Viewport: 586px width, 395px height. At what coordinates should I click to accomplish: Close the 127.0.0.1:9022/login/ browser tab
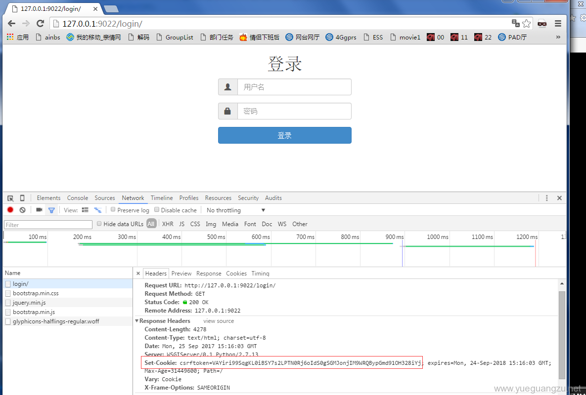click(x=95, y=8)
